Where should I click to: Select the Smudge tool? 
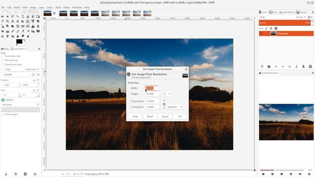[x=23, y=36]
